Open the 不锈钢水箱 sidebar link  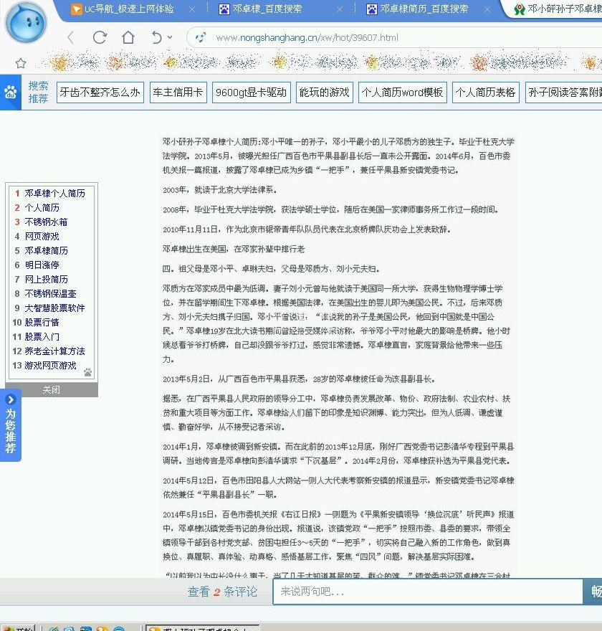coord(46,222)
